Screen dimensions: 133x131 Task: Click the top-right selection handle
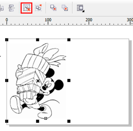69,40
